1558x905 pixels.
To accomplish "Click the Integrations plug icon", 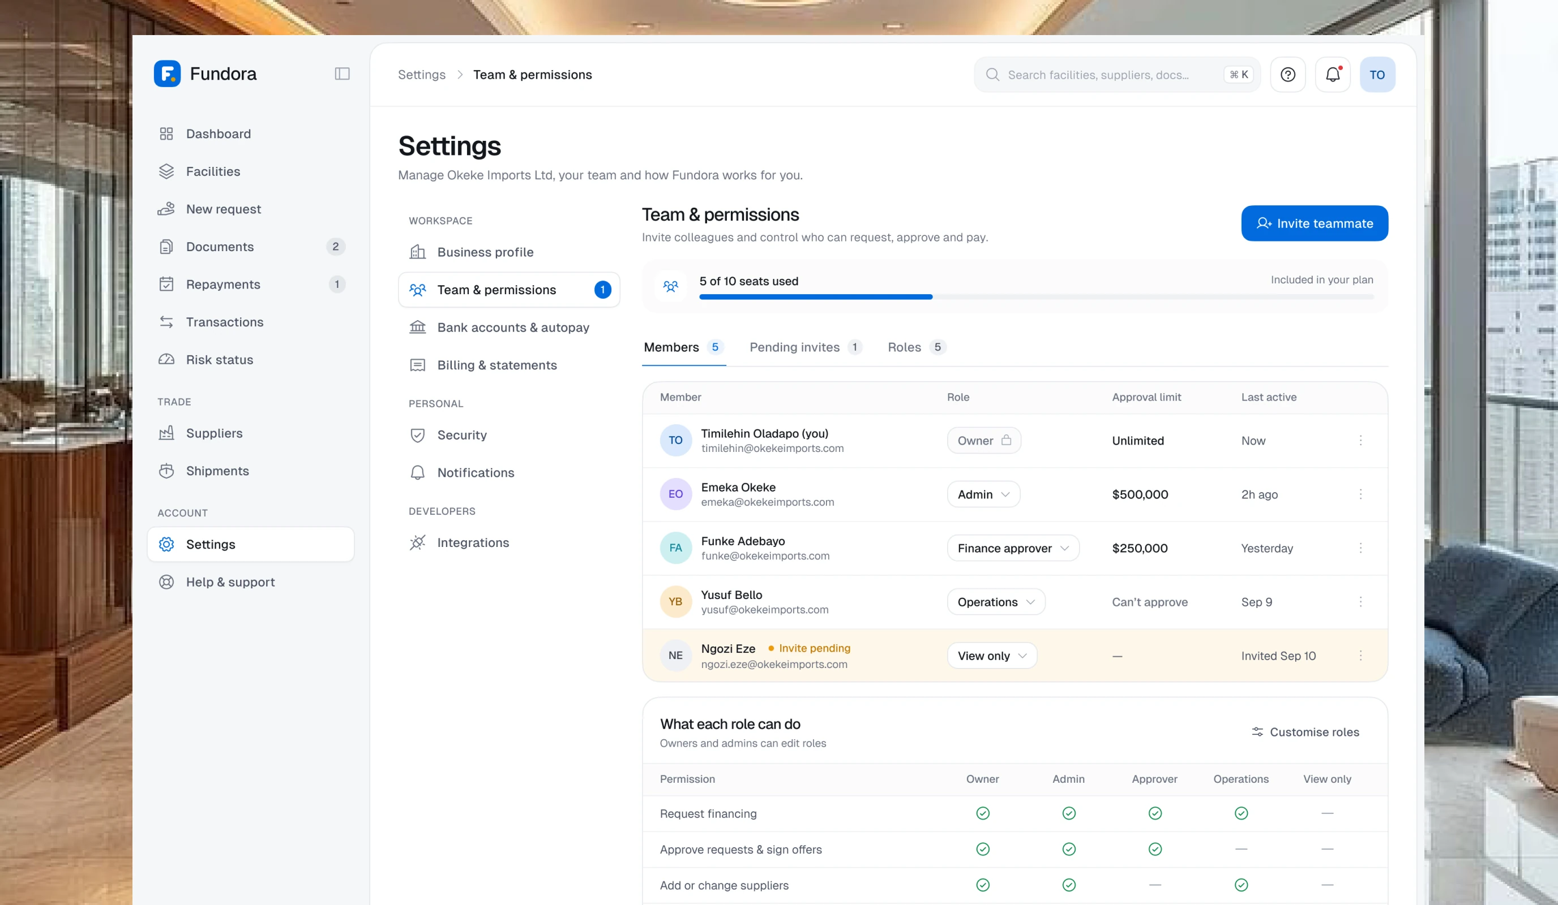I will (x=418, y=542).
